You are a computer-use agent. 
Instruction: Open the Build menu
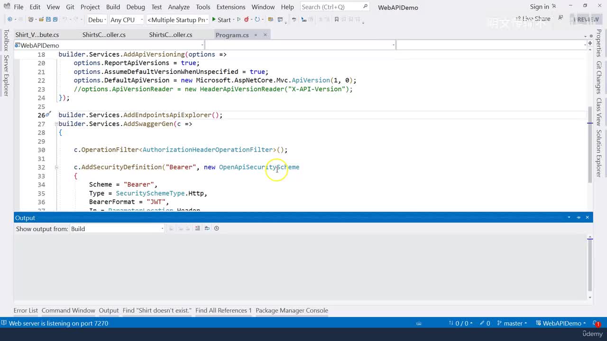pyautogui.click(x=113, y=7)
